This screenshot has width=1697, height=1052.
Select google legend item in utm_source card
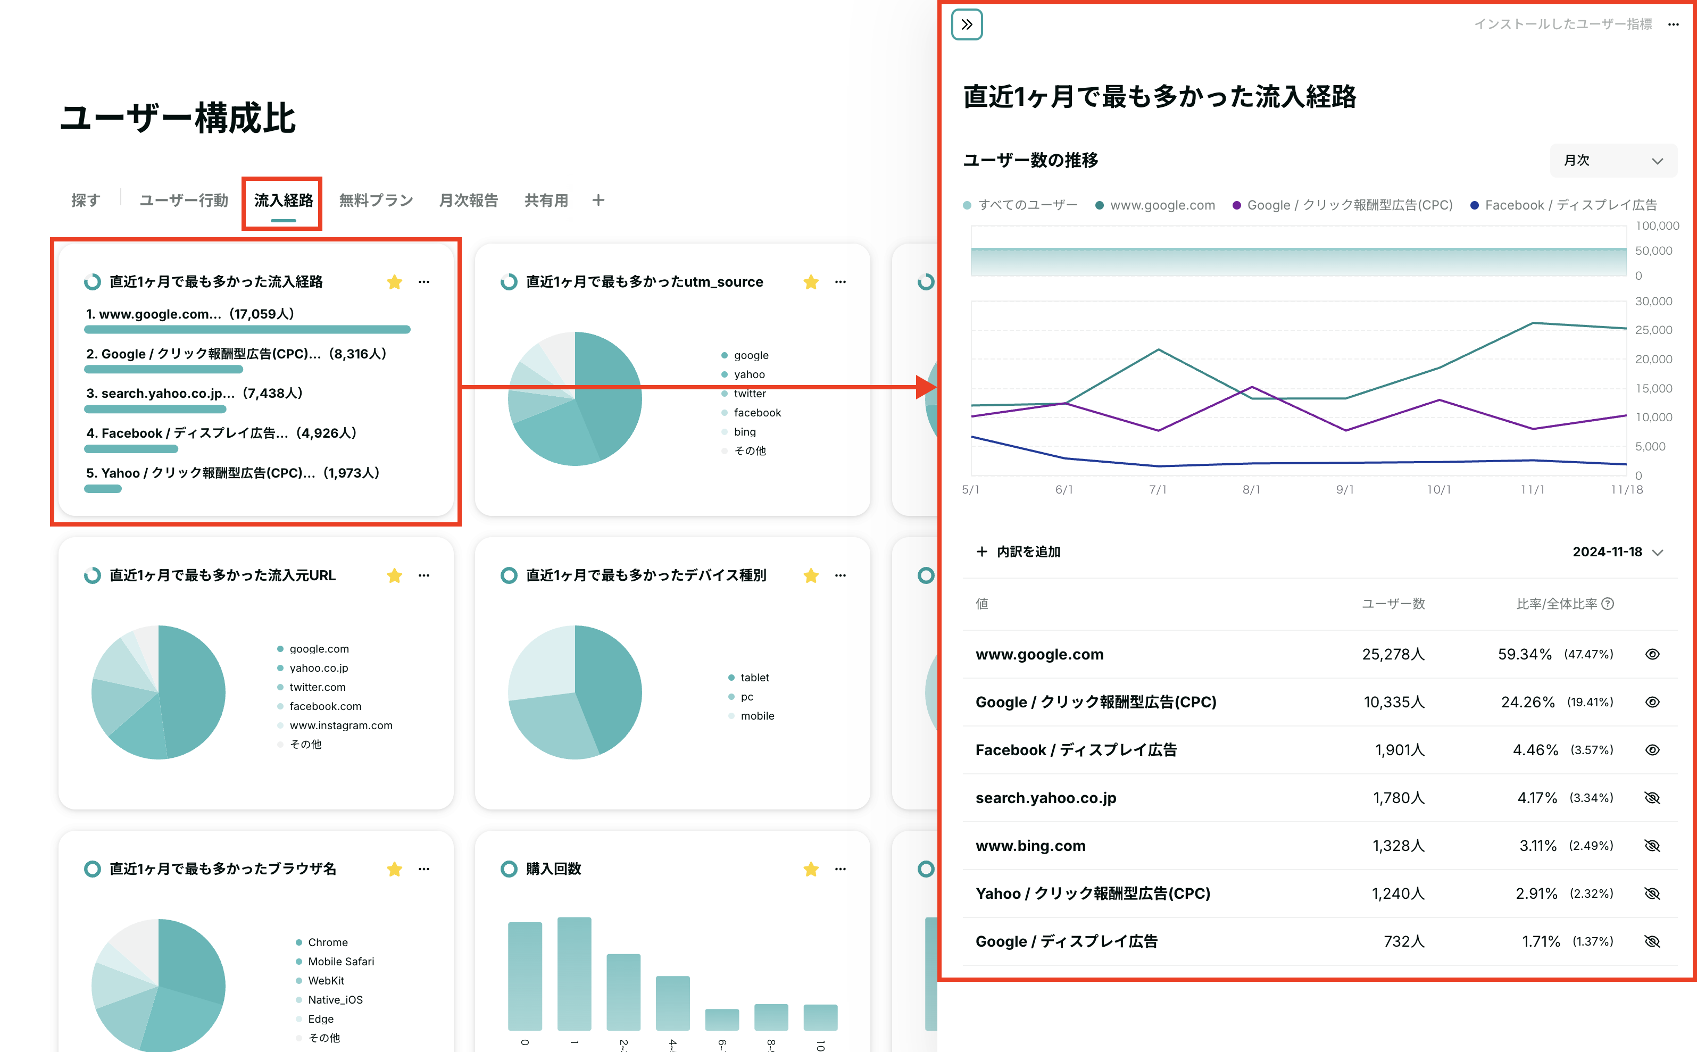click(x=744, y=355)
